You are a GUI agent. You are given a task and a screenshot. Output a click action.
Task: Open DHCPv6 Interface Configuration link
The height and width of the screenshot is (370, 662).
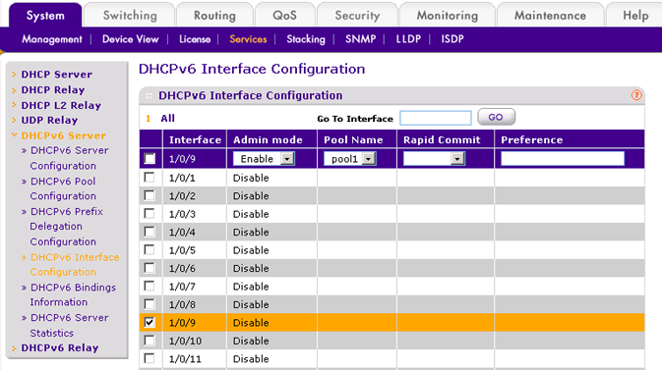75,264
